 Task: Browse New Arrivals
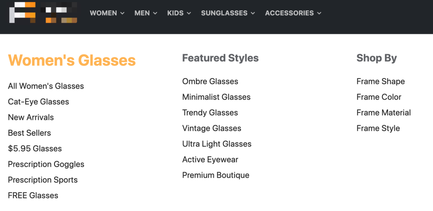[x=31, y=118]
